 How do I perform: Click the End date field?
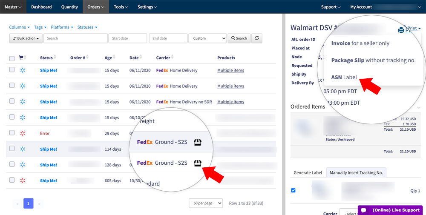pos(168,38)
